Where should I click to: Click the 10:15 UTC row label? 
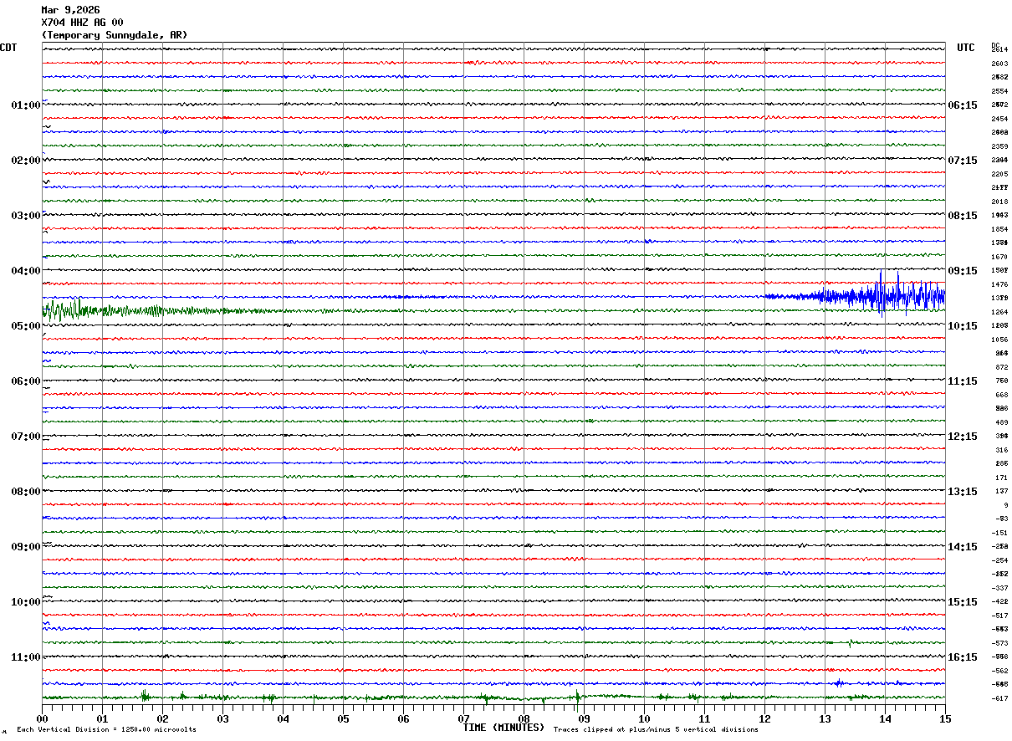[963, 326]
